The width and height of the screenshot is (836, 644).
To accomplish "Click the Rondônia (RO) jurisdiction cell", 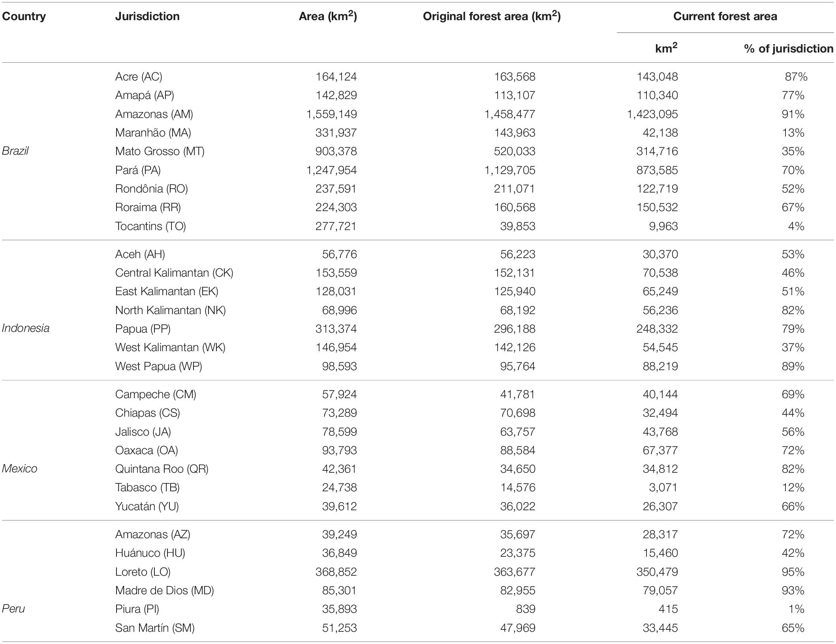I will (x=151, y=189).
